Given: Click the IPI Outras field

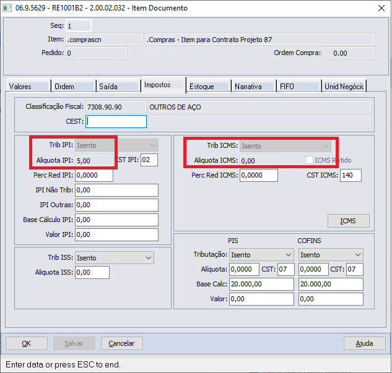Looking at the screenshot, I should point(116,205).
